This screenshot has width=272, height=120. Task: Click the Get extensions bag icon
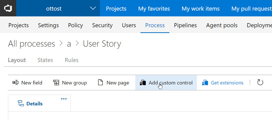205,83
